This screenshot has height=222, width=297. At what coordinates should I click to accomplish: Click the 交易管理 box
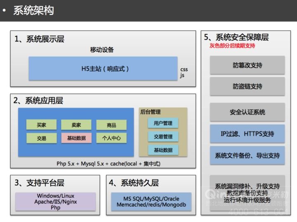click(x=163, y=137)
